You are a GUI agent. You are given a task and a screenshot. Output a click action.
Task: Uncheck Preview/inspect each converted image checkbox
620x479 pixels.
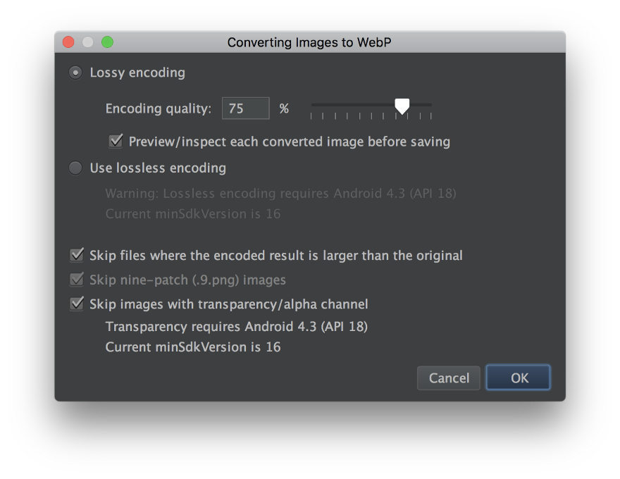tap(116, 141)
